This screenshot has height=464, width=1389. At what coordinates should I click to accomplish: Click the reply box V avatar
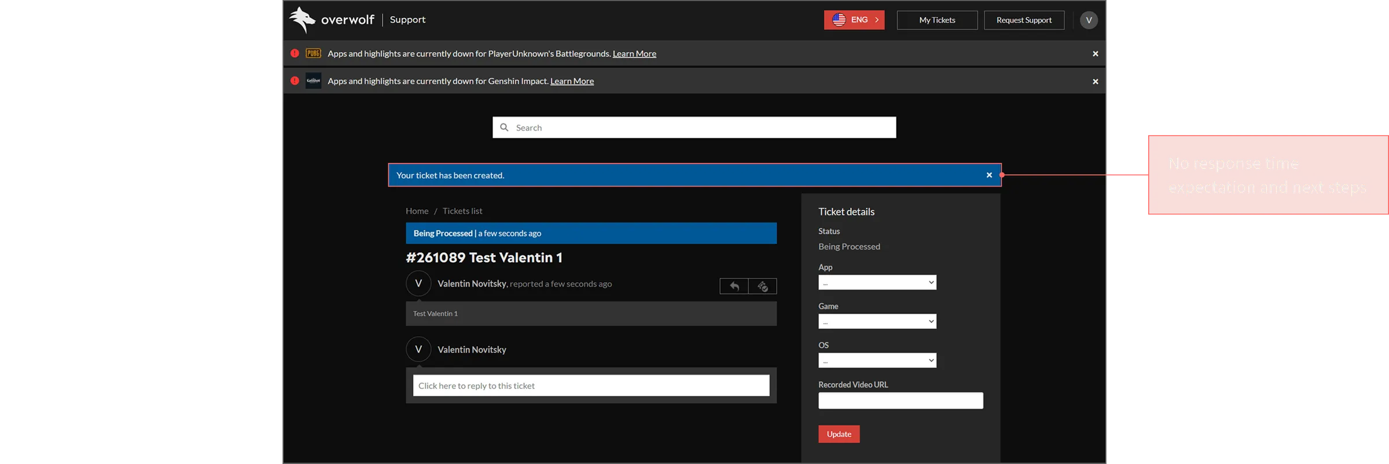(x=418, y=349)
